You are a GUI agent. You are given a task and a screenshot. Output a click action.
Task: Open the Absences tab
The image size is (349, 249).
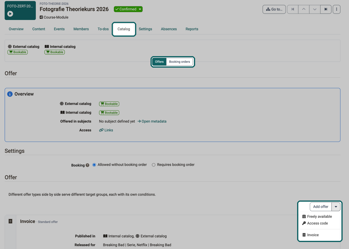169,29
